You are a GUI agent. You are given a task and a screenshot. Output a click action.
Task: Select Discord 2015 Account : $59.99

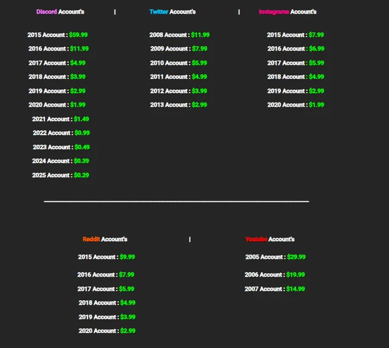[58, 35]
